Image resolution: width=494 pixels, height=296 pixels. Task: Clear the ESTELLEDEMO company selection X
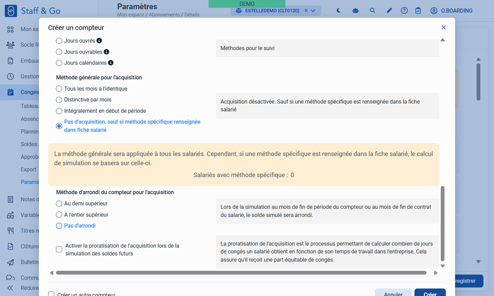306,11
